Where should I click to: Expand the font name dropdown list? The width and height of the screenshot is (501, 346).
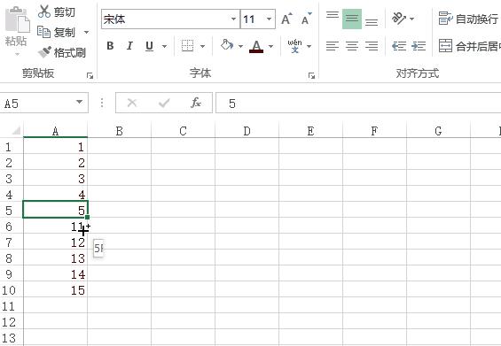[234, 19]
